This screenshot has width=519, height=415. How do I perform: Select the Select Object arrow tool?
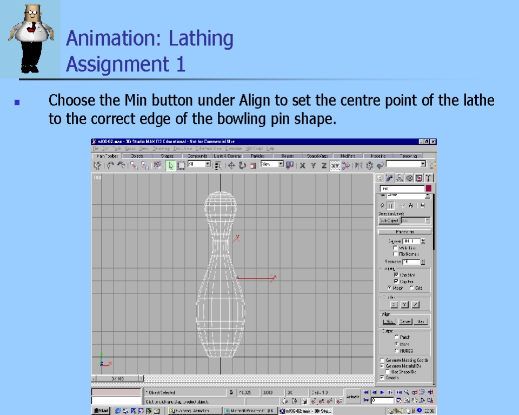[x=170, y=165]
